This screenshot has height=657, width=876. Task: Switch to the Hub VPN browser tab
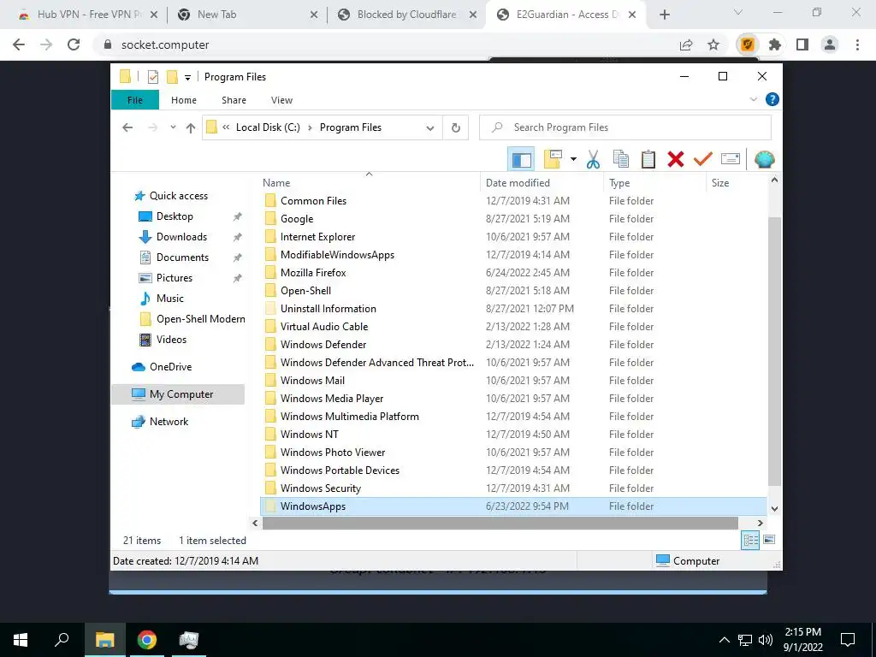point(89,15)
